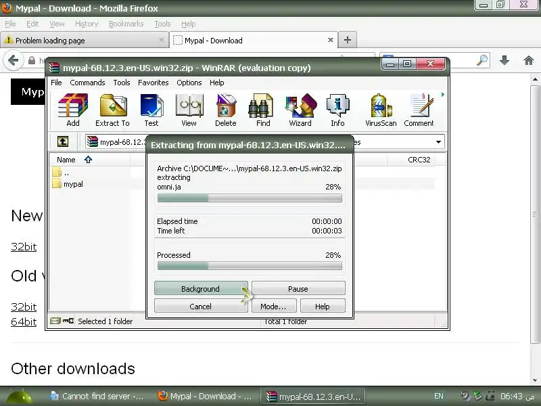Image resolution: width=541 pixels, height=406 pixels.
Task: Open the Start button on taskbar
Action: 20,397
